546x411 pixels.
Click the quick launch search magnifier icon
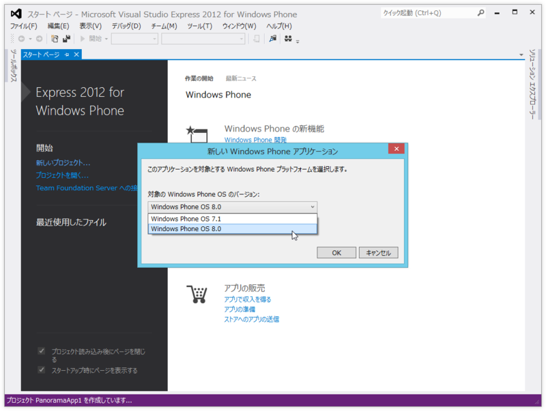pyautogui.click(x=480, y=13)
